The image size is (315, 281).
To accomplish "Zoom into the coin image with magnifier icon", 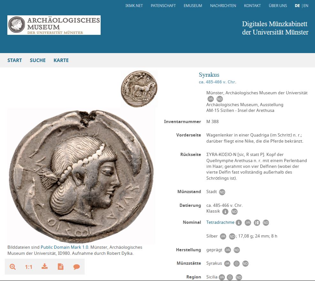I will point(13,267).
